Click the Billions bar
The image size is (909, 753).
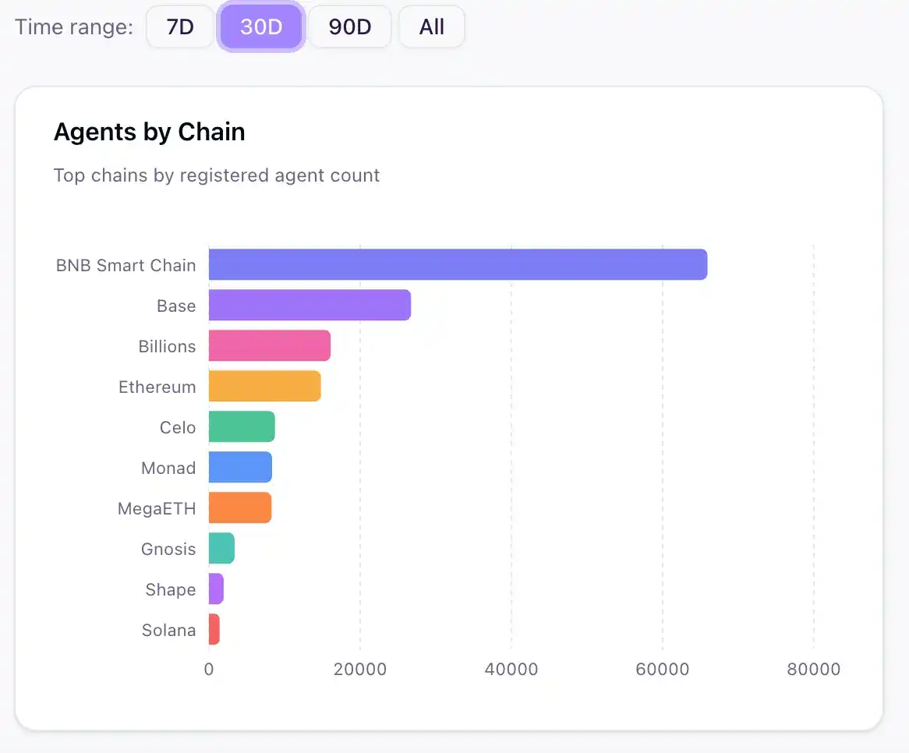(269, 345)
